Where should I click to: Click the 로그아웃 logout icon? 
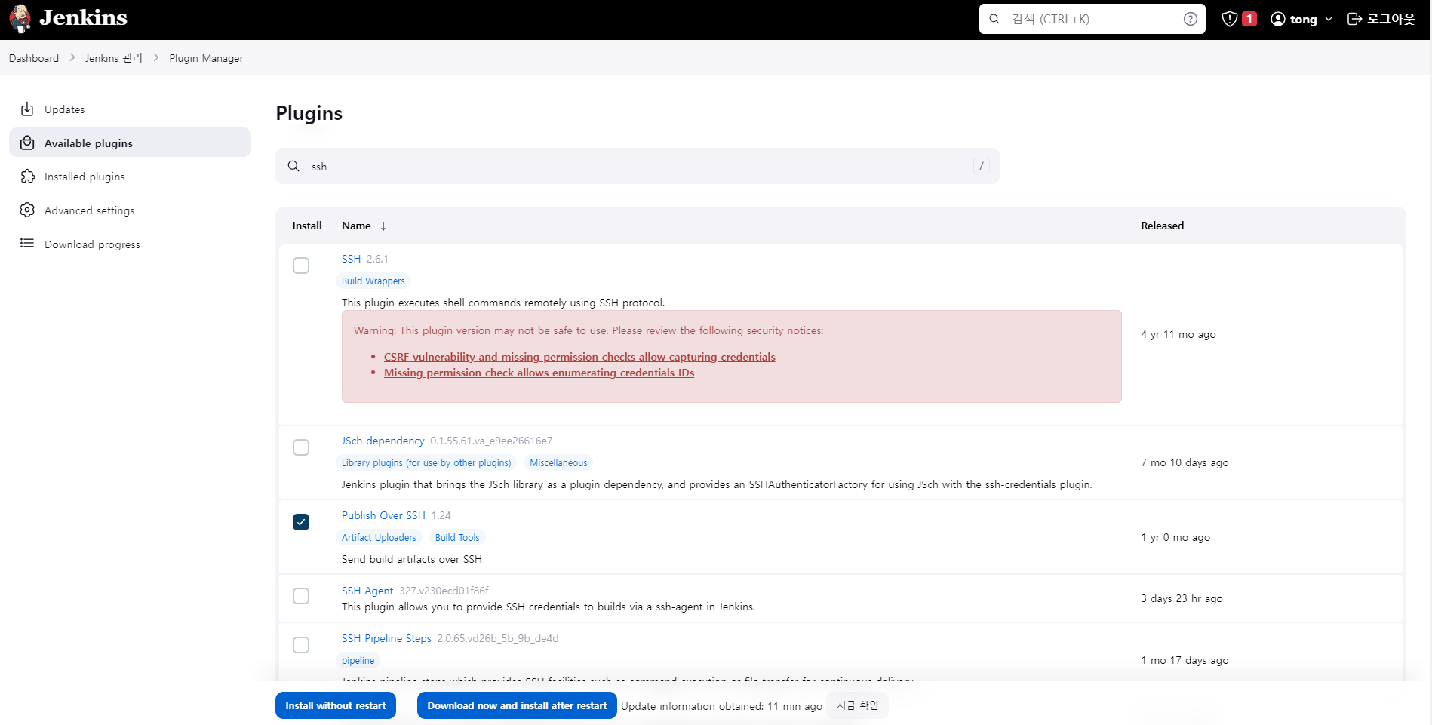(1355, 19)
